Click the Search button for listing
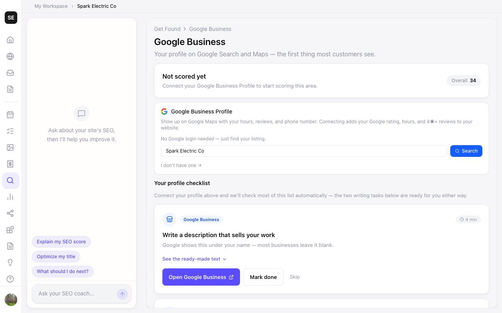 pos(466,151)
